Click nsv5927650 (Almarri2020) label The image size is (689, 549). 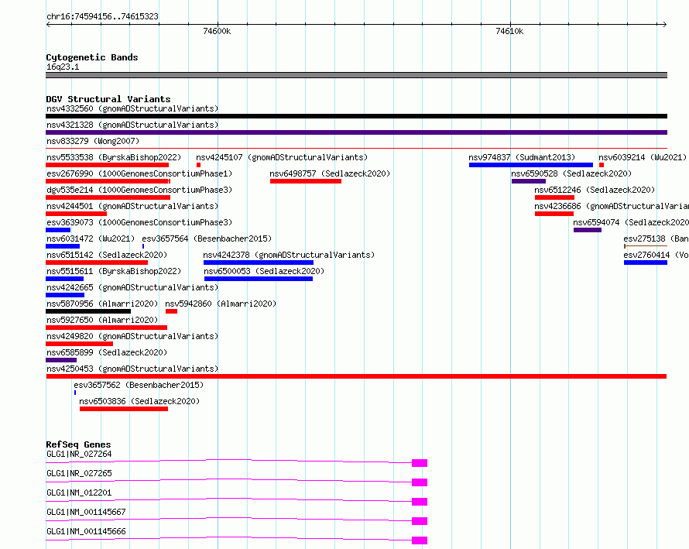point(102,320)
